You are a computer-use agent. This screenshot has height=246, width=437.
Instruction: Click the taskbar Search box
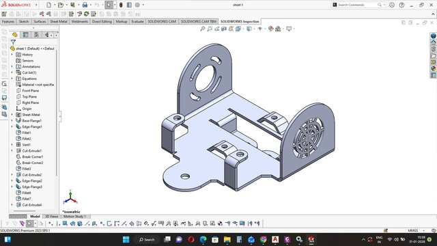pyautogui.click(x=147, y=240)
